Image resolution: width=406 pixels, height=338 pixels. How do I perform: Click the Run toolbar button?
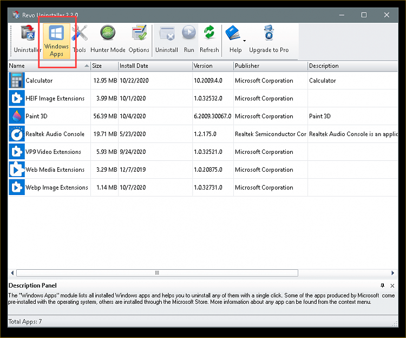tap(189, 40)
